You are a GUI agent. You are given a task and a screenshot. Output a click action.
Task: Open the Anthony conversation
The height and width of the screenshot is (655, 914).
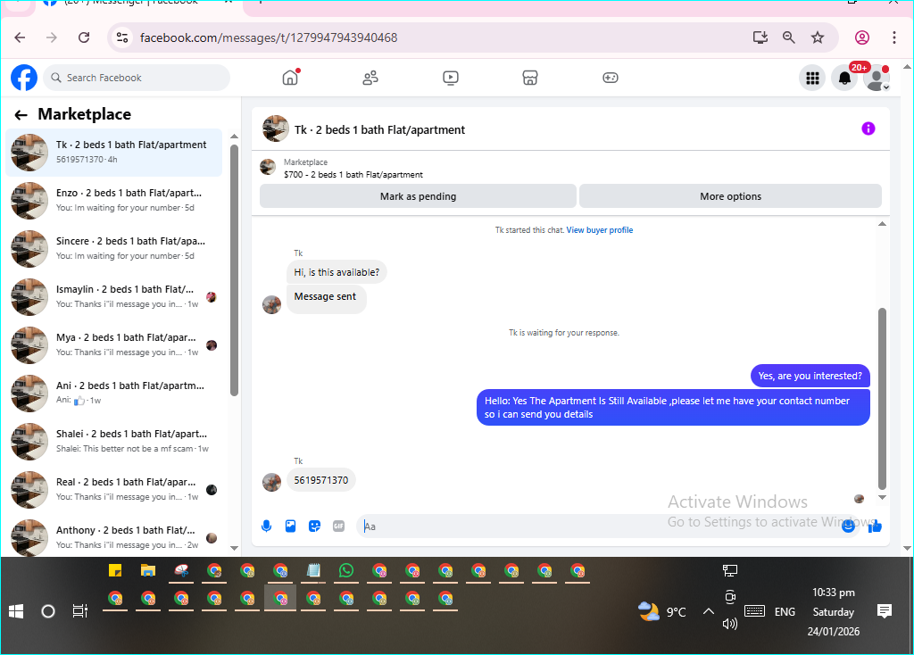[113, 536]
